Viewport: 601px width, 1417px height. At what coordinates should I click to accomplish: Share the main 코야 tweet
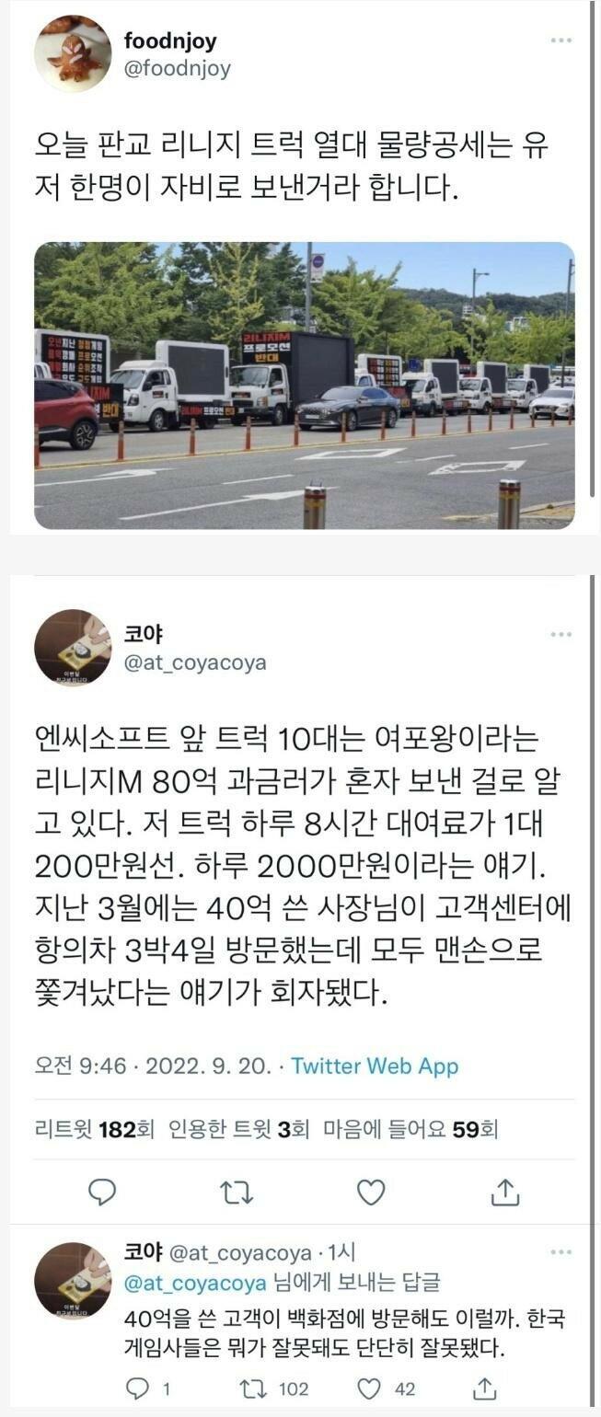point(505,1192)
